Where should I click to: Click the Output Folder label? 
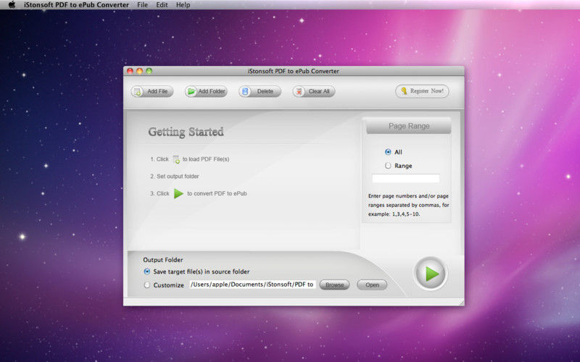[x=163, y=260]
